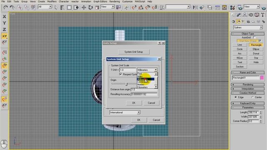267x150 pixels.
Task: Expand the Interpolation rollout
Action: pyautogui.click(x=247, y=89)
